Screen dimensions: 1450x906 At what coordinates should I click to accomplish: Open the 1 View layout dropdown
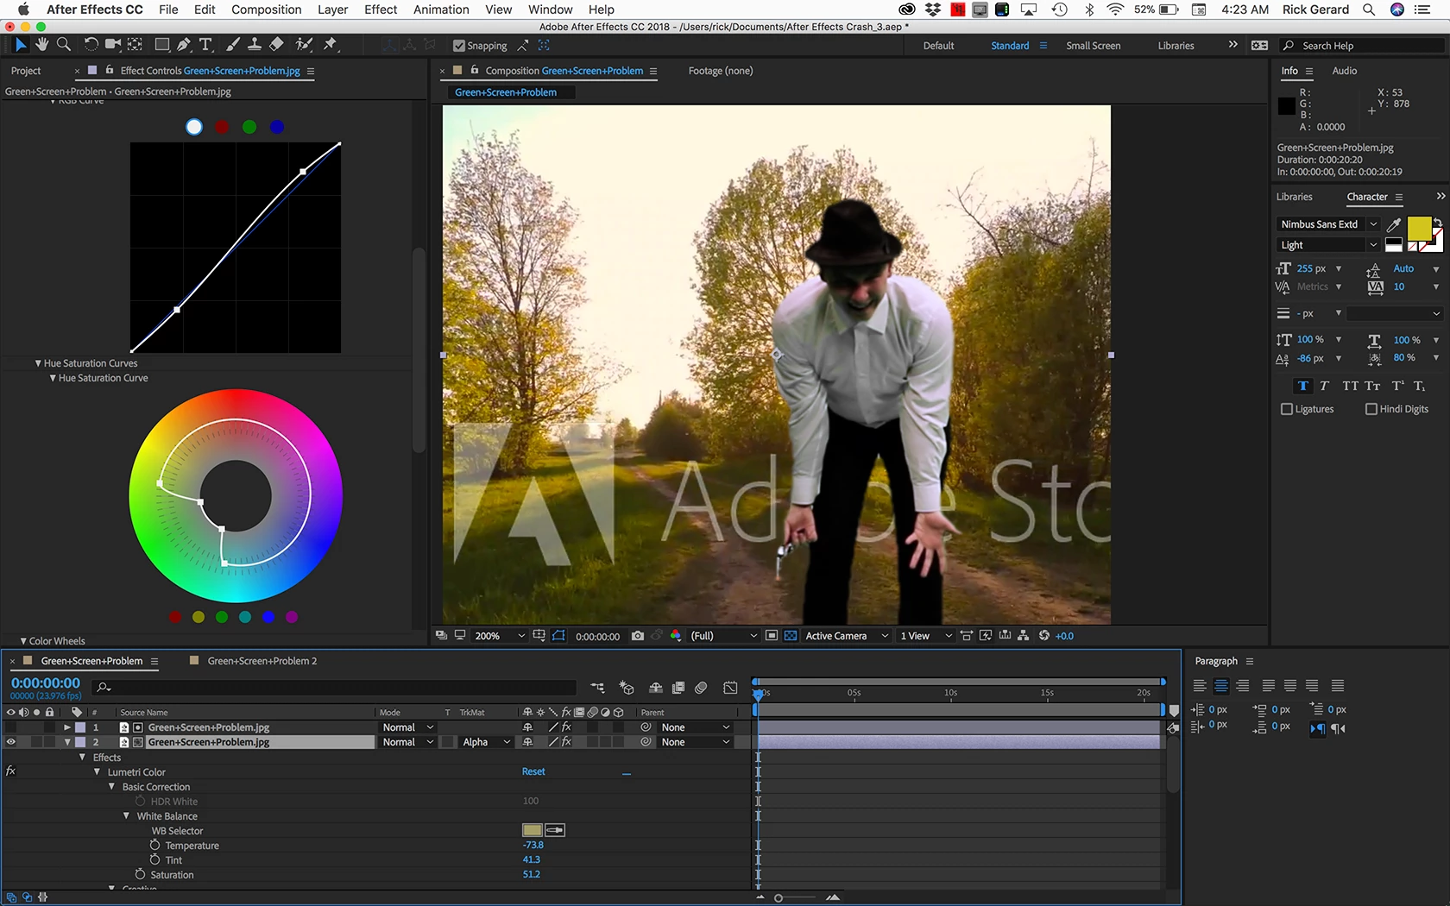click(x=925, y=636)
